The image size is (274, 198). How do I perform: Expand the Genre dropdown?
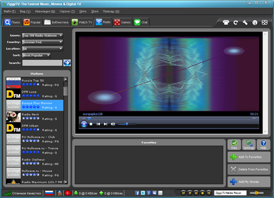(42, 36)
